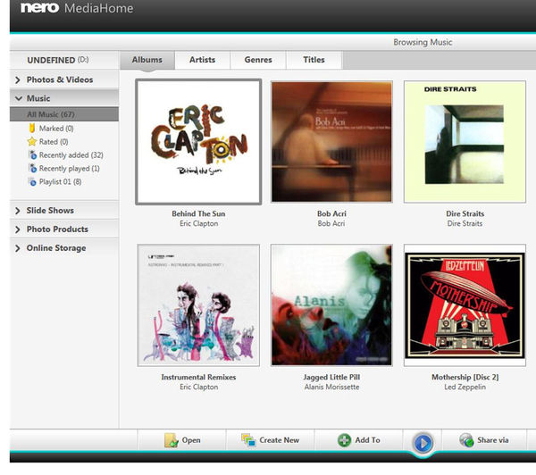Click the Playlist 01 icon
Viewport: 536px width, 475px height.
click(x=32, y=182)
